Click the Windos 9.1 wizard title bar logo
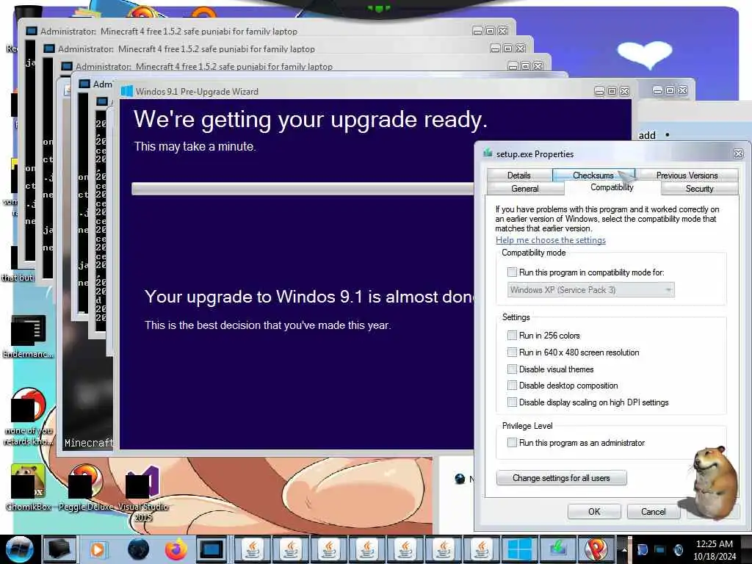Screen dimensions: 752x564 click(x=126, y=91)
